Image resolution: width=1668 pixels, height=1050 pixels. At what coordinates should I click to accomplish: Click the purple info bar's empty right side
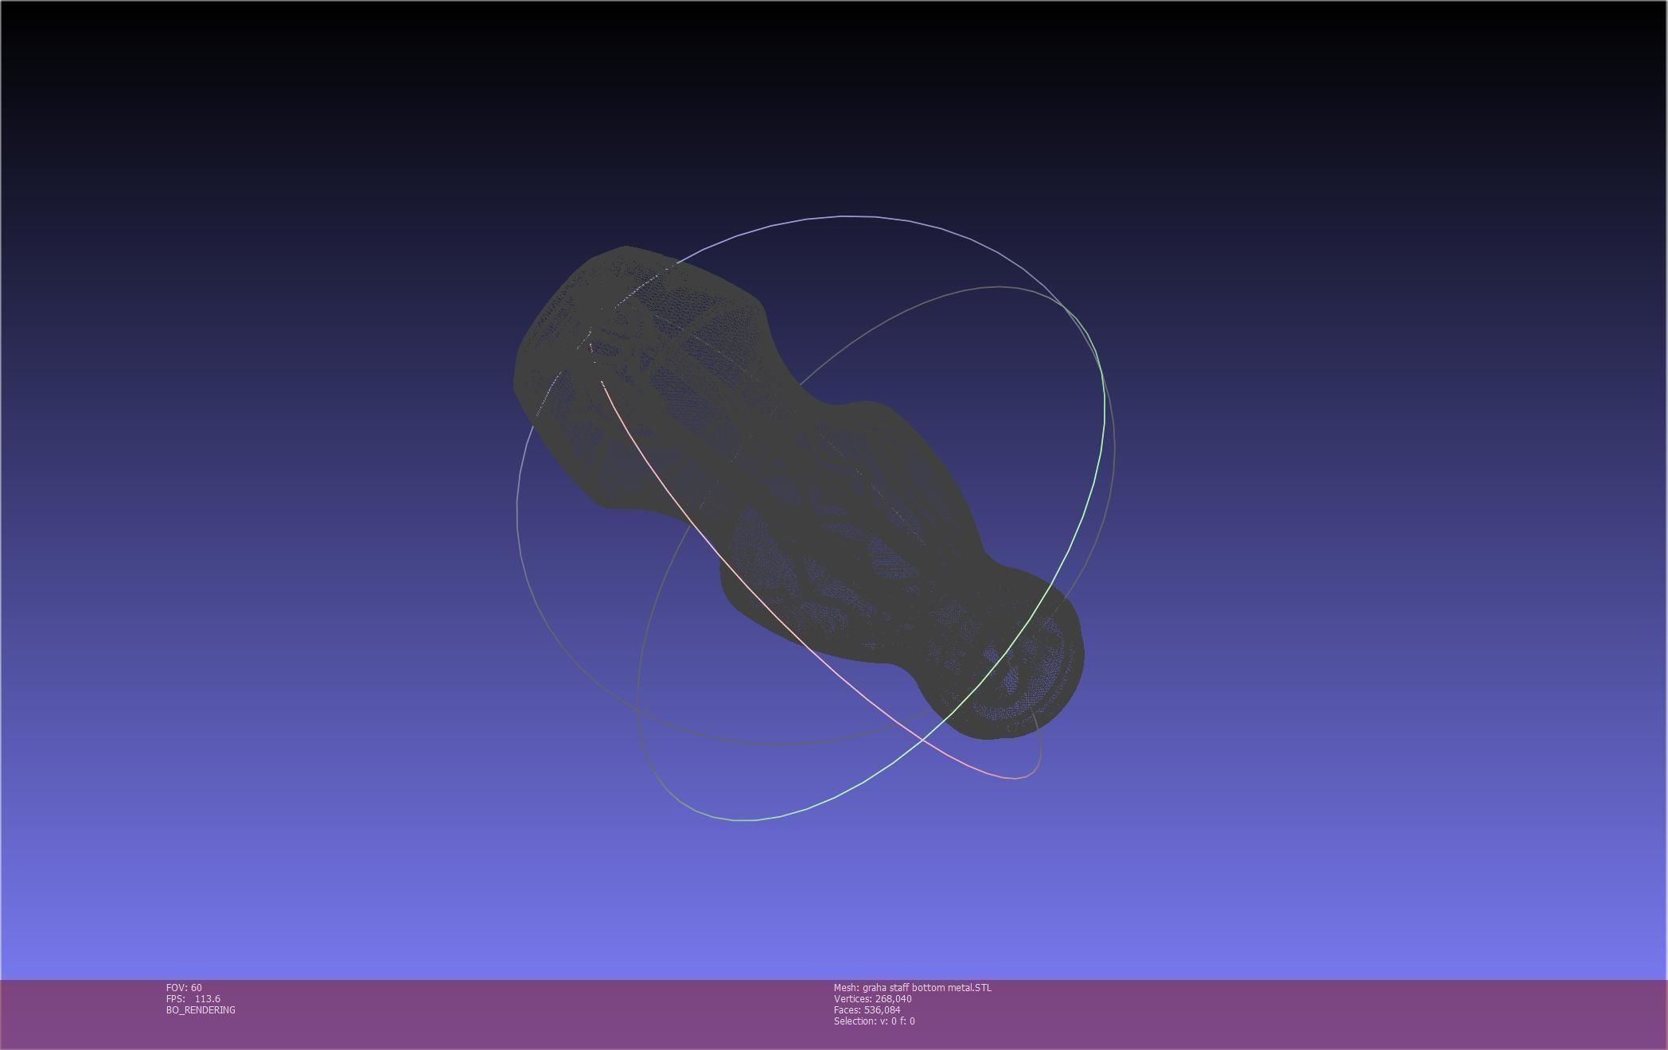[1353, 1014]
